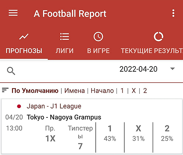
Task: Tap the donut chart results icon
Action: (x=159, y=37)
